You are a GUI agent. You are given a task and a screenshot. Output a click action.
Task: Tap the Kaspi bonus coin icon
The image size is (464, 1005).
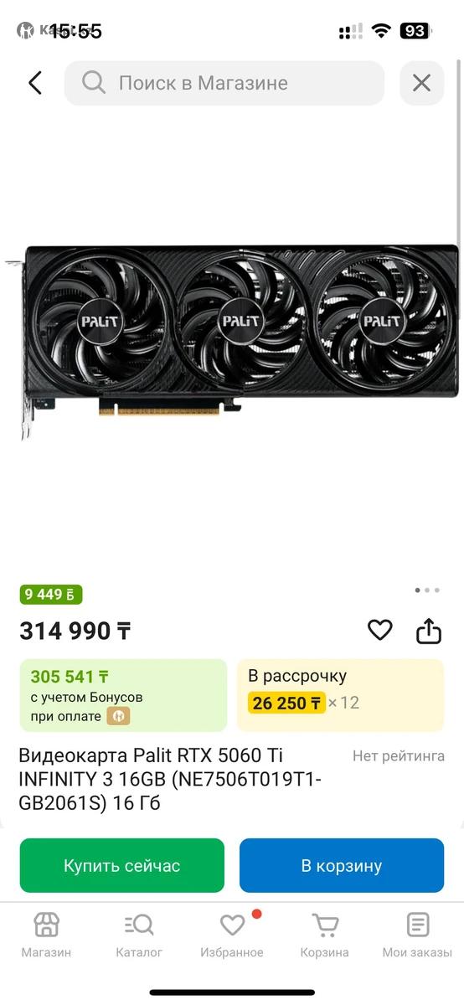click(x=118, y=717)
